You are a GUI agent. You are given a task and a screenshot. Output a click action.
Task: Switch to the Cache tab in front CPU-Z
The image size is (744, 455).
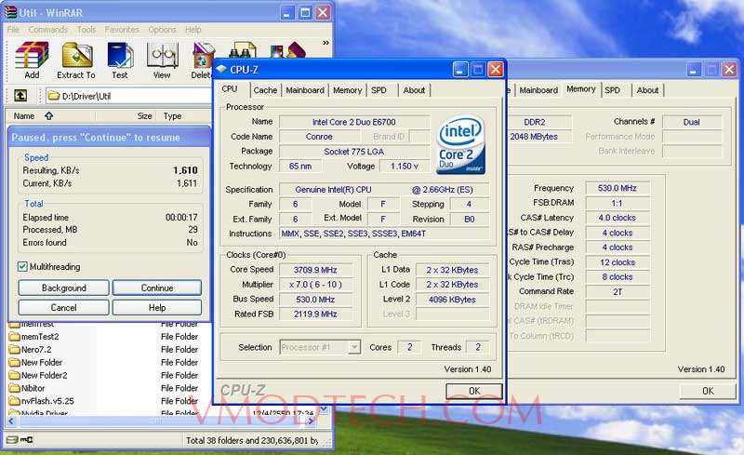tap(265, 89)
